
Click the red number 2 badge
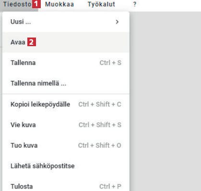pos(32,42)
